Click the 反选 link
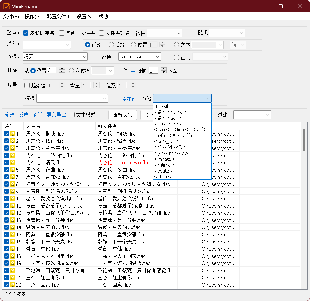The image size is (310, 301). click(23, 115)
